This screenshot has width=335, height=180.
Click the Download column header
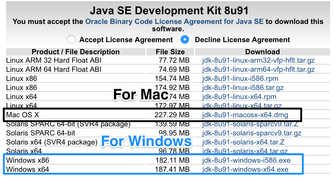tap(262, 52)
